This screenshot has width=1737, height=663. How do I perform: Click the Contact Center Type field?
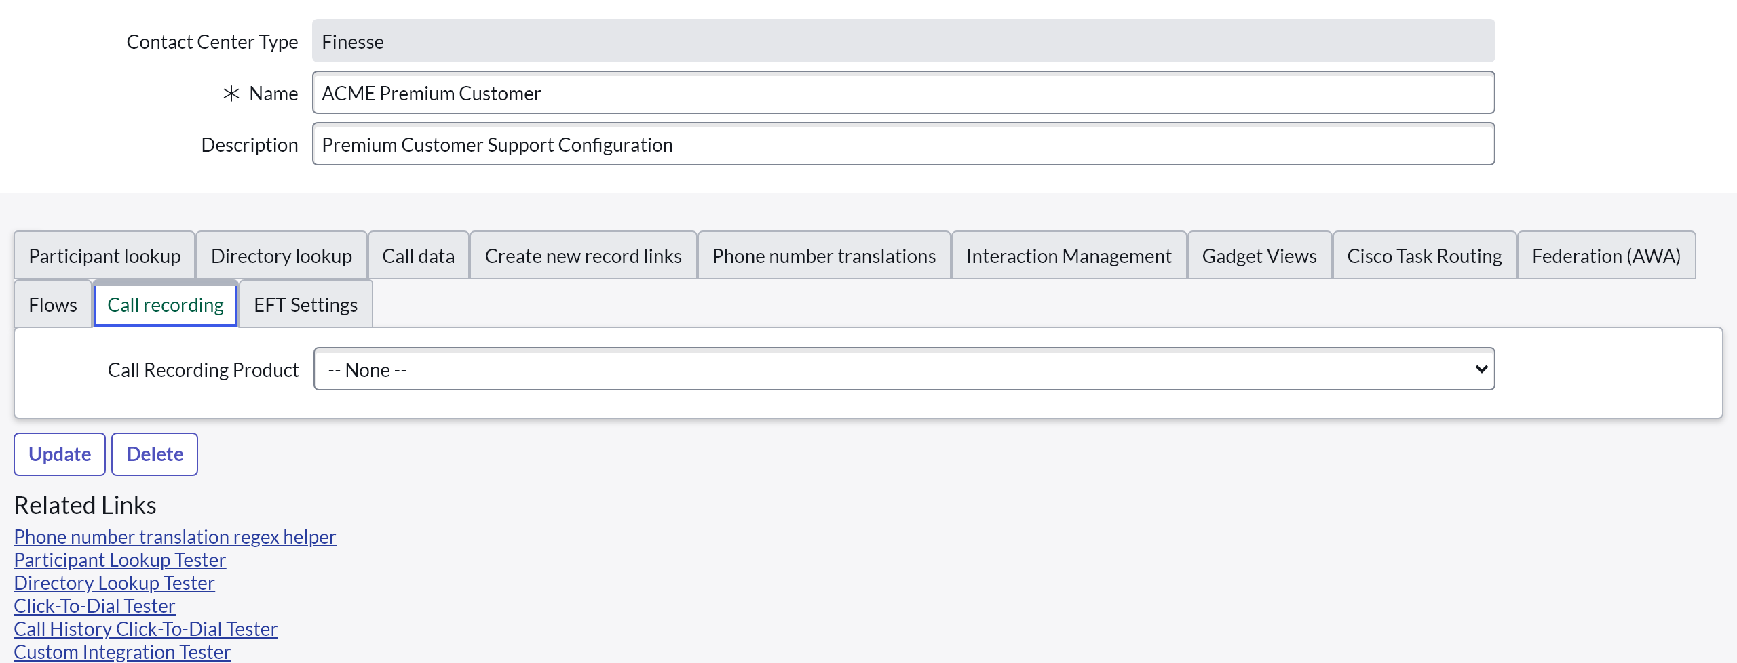coord(903,41)
